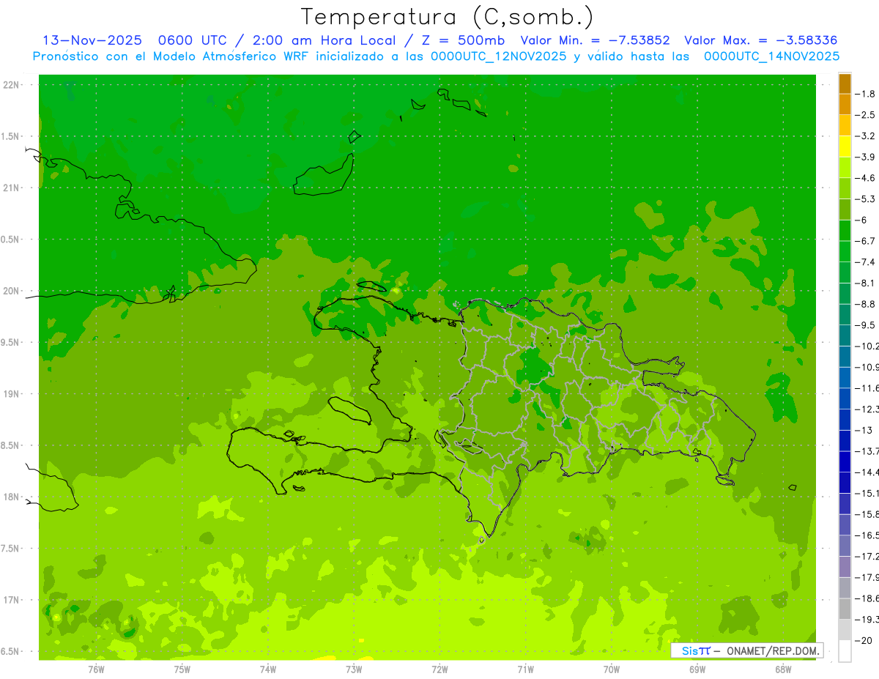Click the "71W" longitude label
This screenshot has width=879, height=679.
525,669
